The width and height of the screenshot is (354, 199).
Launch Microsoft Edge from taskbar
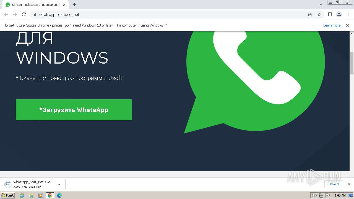tap(59, 195)
